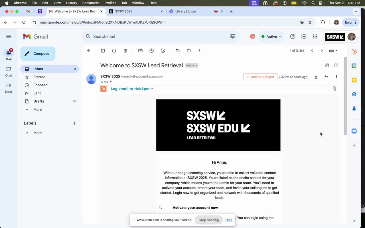Viewport: 365px width, 228px height.
Task: Show search options filter icon
Action: click(x=233, y=36)
